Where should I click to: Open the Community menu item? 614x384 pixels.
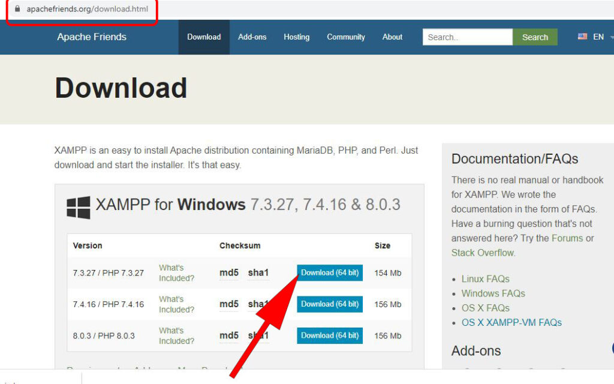click(345, 37)
